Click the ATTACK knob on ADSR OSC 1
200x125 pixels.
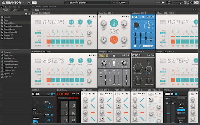click(85, 99)
